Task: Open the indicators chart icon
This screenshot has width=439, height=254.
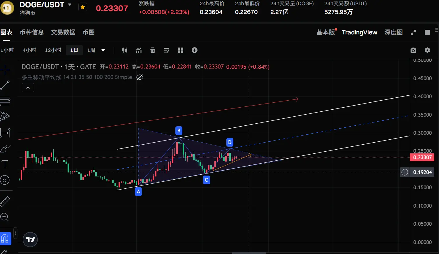Action: point(139,50)
